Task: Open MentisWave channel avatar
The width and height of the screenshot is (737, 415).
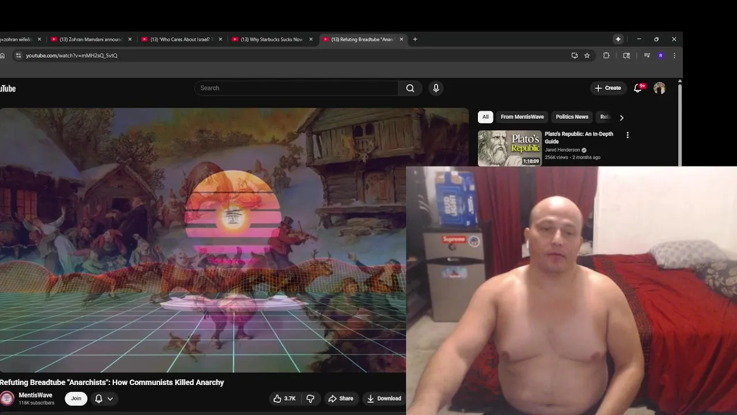Action: 7,398
